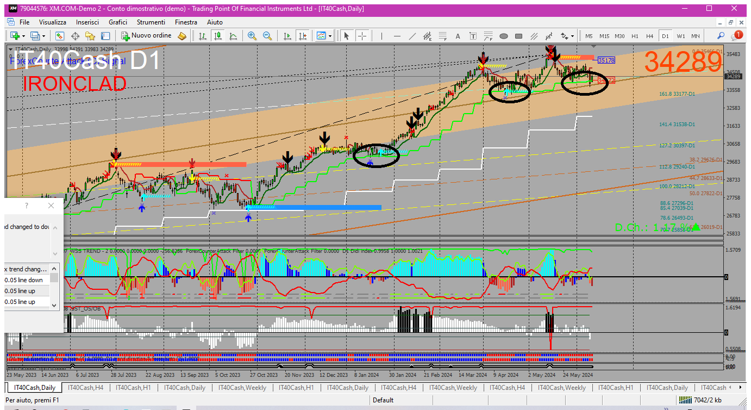This screenshot has width=751, height=410.
Task: Open the Finestra menu
Action: pos(186,22)
